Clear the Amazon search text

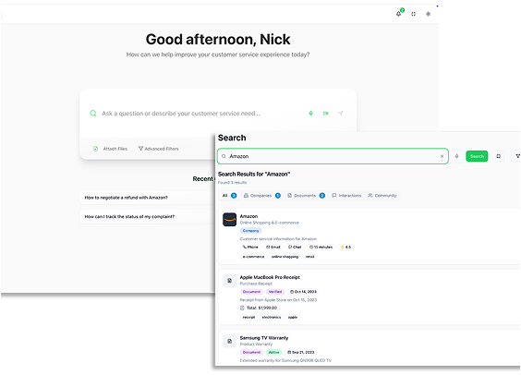pyautogui.click(x=442, y=156)
